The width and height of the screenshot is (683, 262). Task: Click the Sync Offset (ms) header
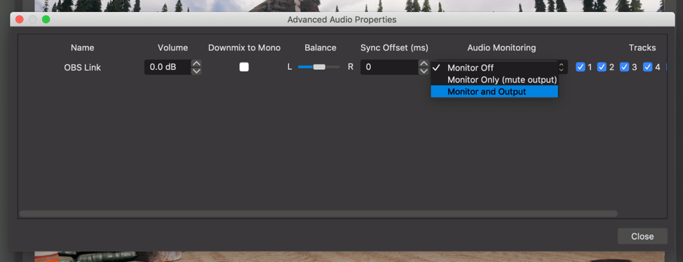coord(394,48)
